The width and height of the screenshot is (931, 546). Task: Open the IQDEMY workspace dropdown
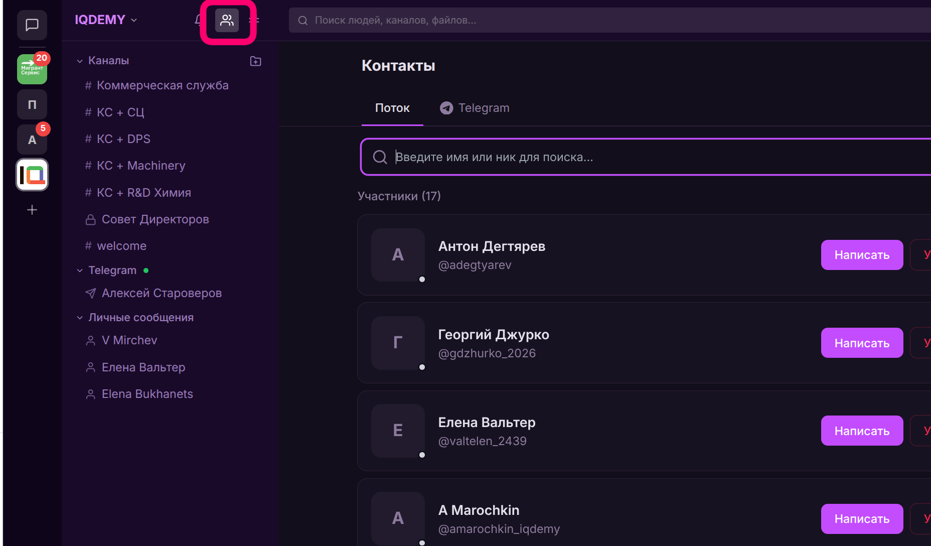tap(106, 20)
